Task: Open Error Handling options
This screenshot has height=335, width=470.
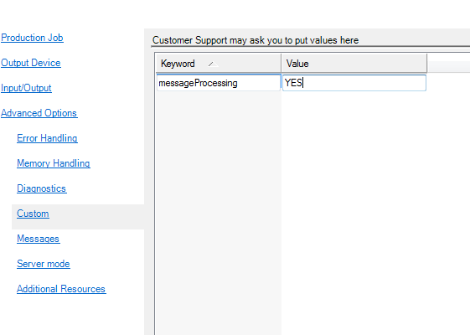Action: click(x=48, y=138)
